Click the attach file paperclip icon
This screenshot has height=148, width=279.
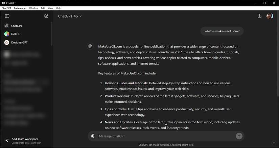(93, 136)
